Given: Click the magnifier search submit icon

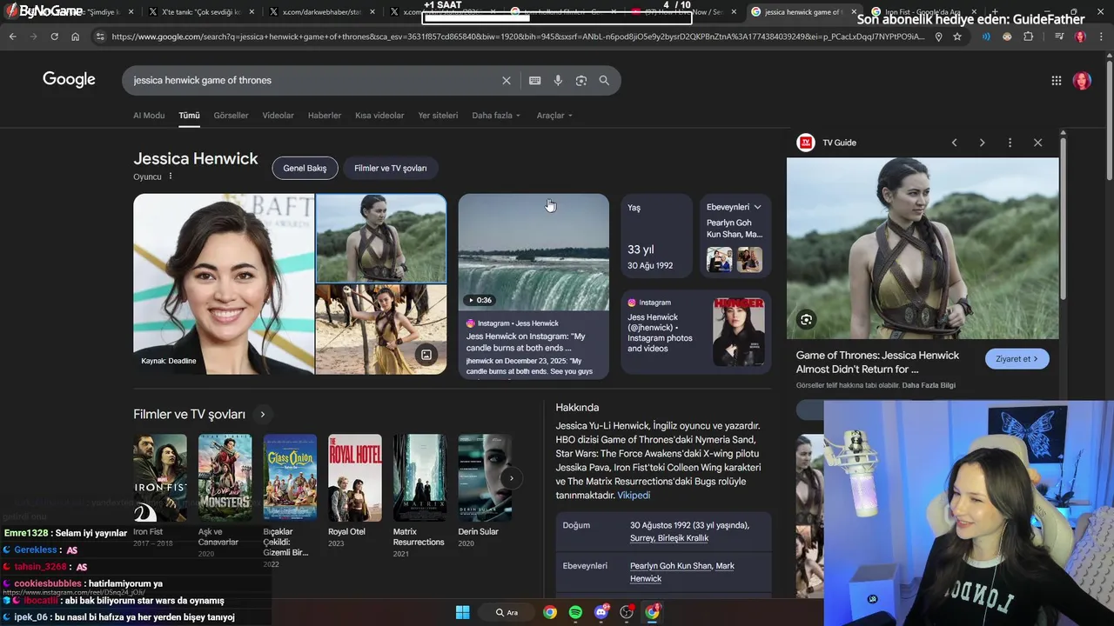Looking at the screenshot, I should (604, 80).
